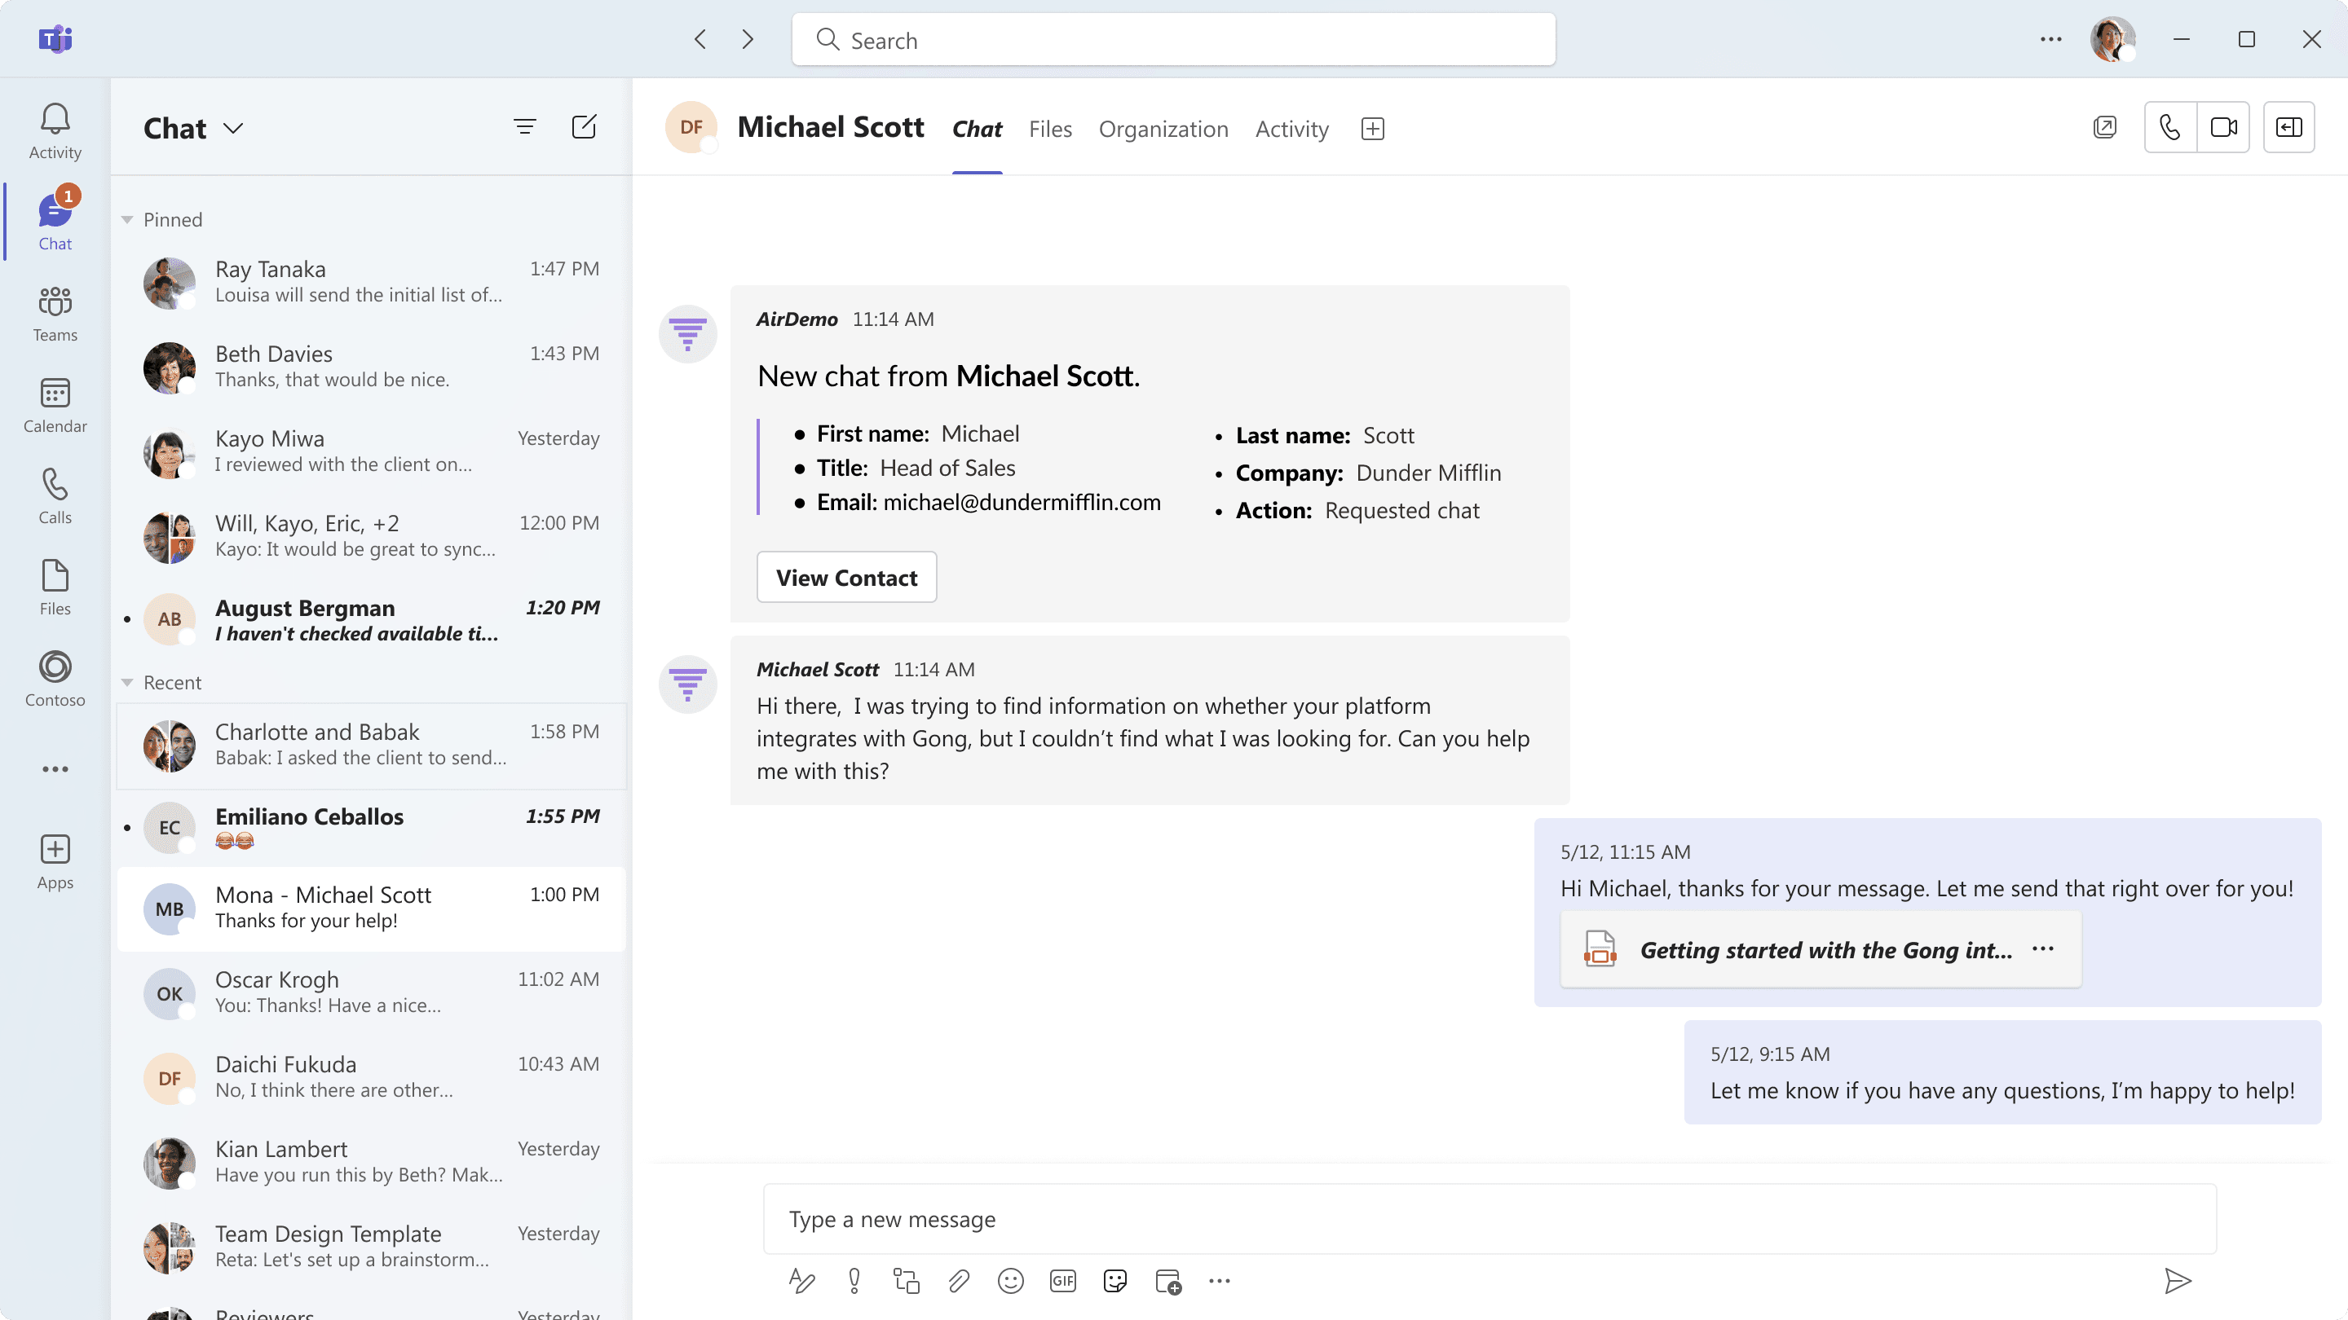Toggle emoji picker in message toolbar

(1011, 1282)
